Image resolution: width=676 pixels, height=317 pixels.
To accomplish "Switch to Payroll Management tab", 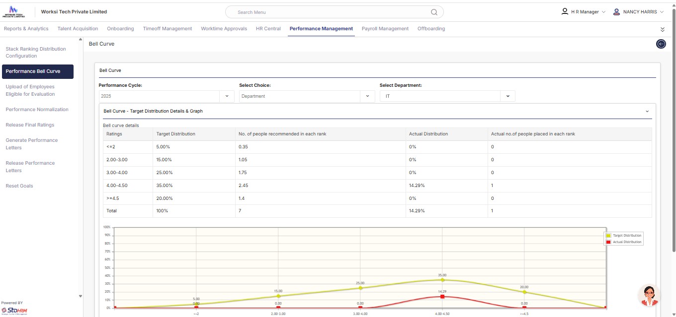I will click(385, 29).
